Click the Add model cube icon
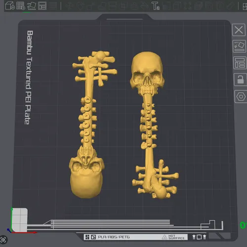 [x=10, y=5]
